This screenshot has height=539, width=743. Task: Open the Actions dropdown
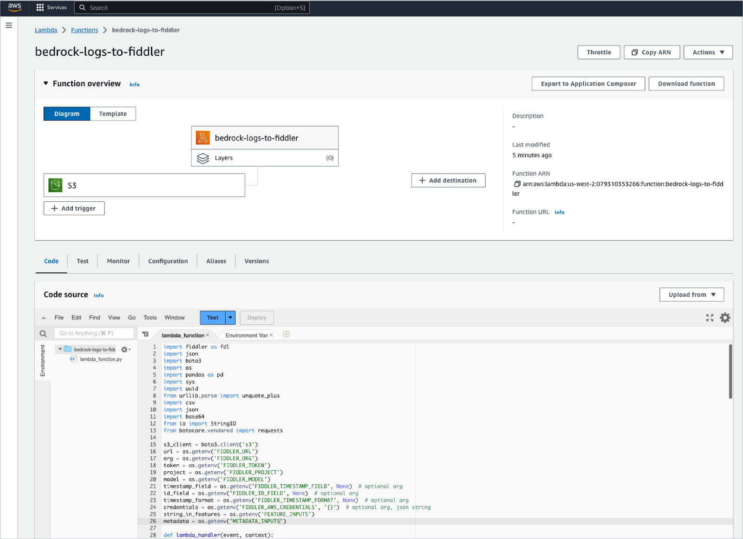click(707, 52)
